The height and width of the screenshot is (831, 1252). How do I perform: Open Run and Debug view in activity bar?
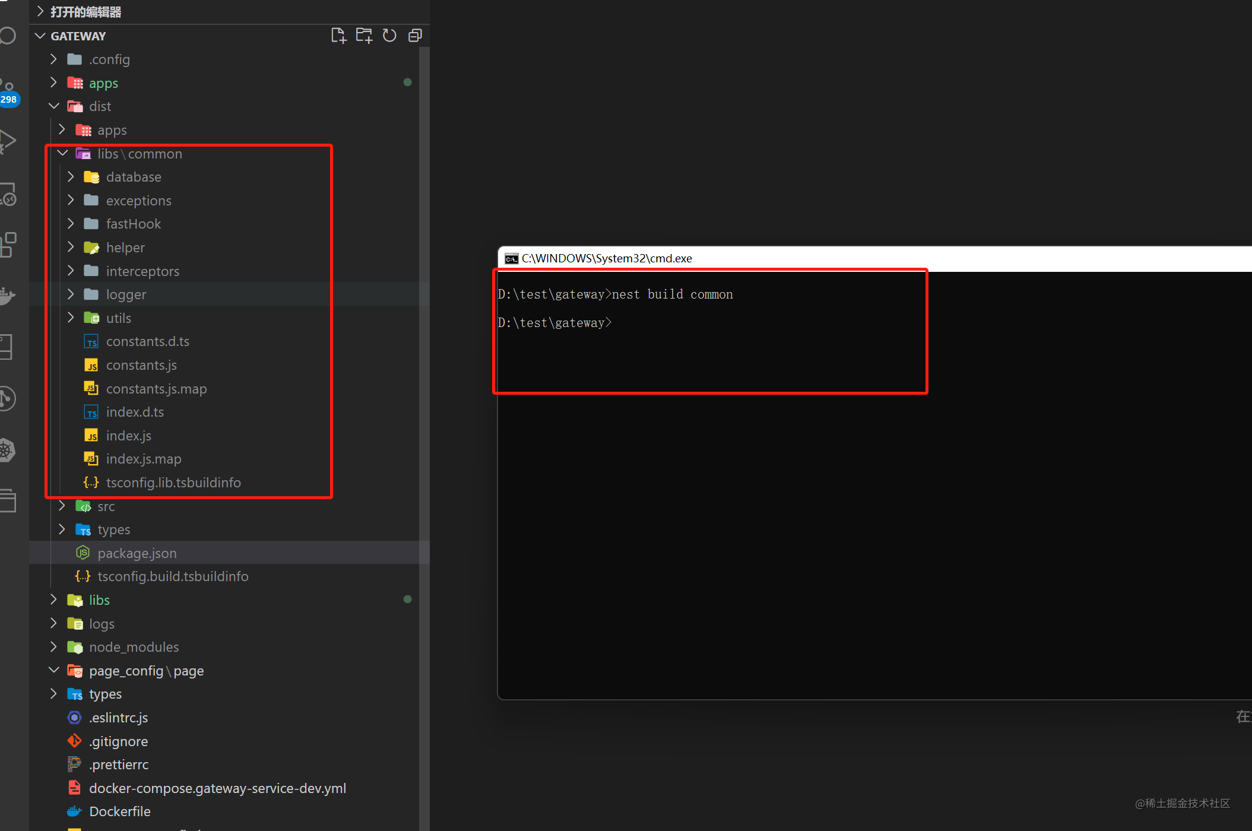[7, 142]
